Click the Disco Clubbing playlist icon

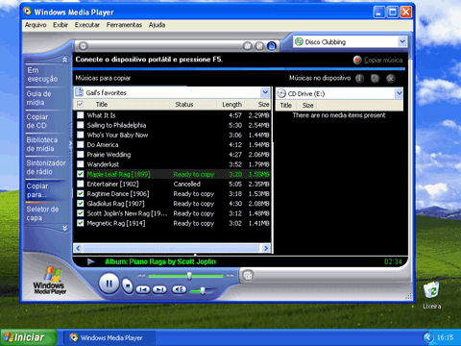click(299, 41)
